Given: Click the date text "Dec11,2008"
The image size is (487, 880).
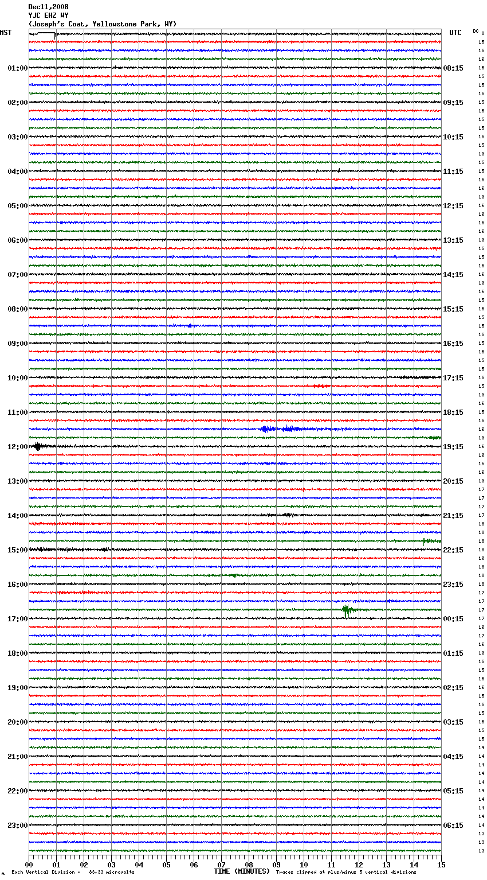Looking at the screenshot, I should 48,7.
